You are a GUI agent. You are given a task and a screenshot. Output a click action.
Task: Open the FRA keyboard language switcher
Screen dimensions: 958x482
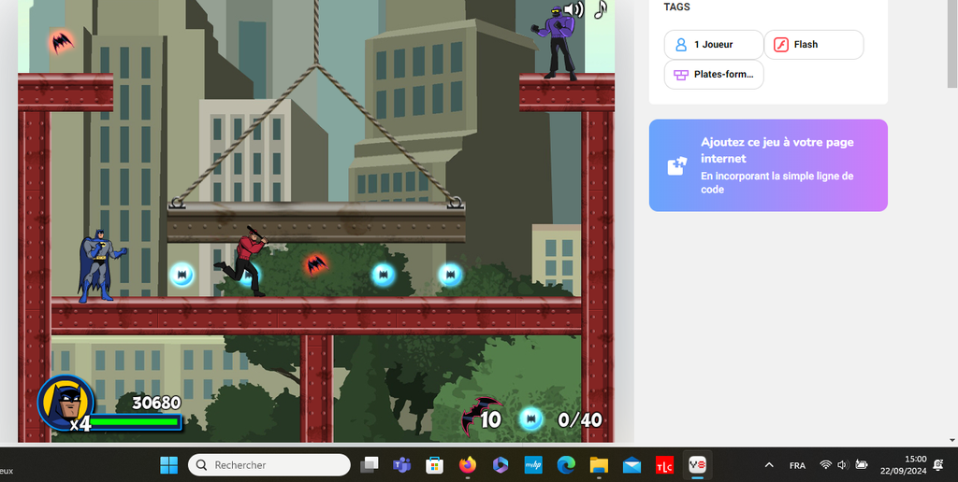click(x=797, y=465)
